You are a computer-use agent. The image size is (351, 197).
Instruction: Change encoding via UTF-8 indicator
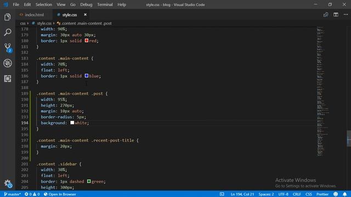pos(283,194)
